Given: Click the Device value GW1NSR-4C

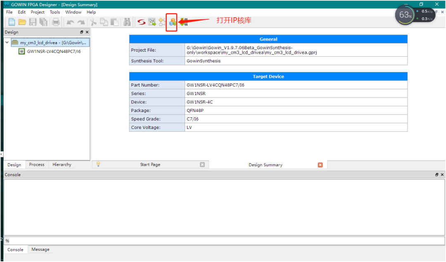Looking at the screenshot, I should [x=296, y=102].
